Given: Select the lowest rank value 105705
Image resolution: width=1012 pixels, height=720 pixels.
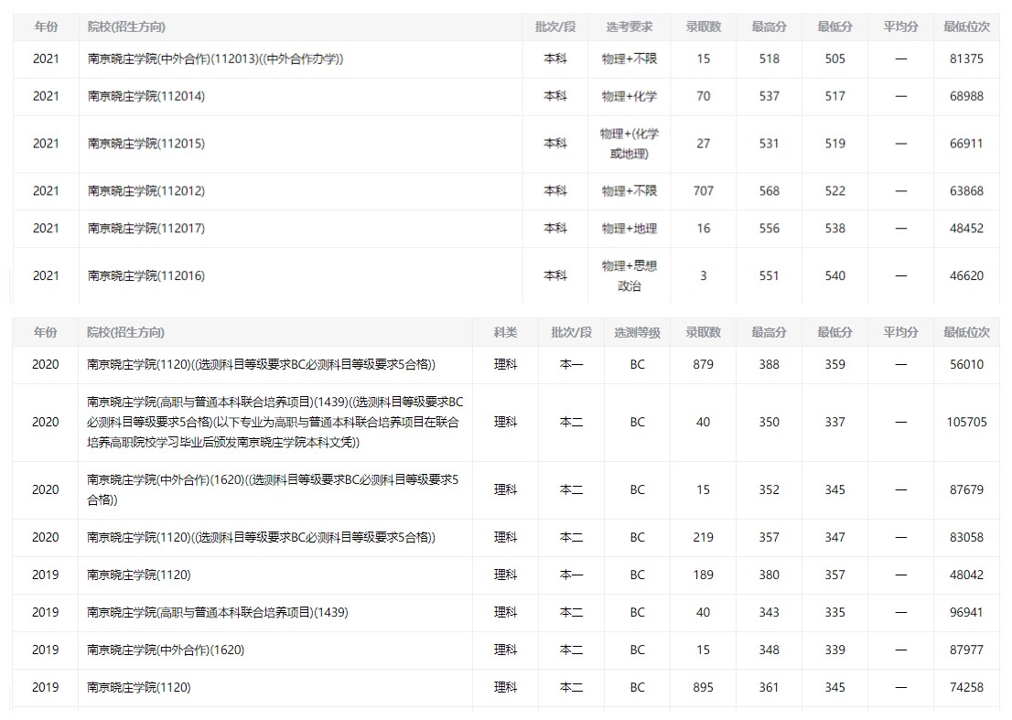Looking at the screenshot, I should pyautogui.click(x=966, y=423).
